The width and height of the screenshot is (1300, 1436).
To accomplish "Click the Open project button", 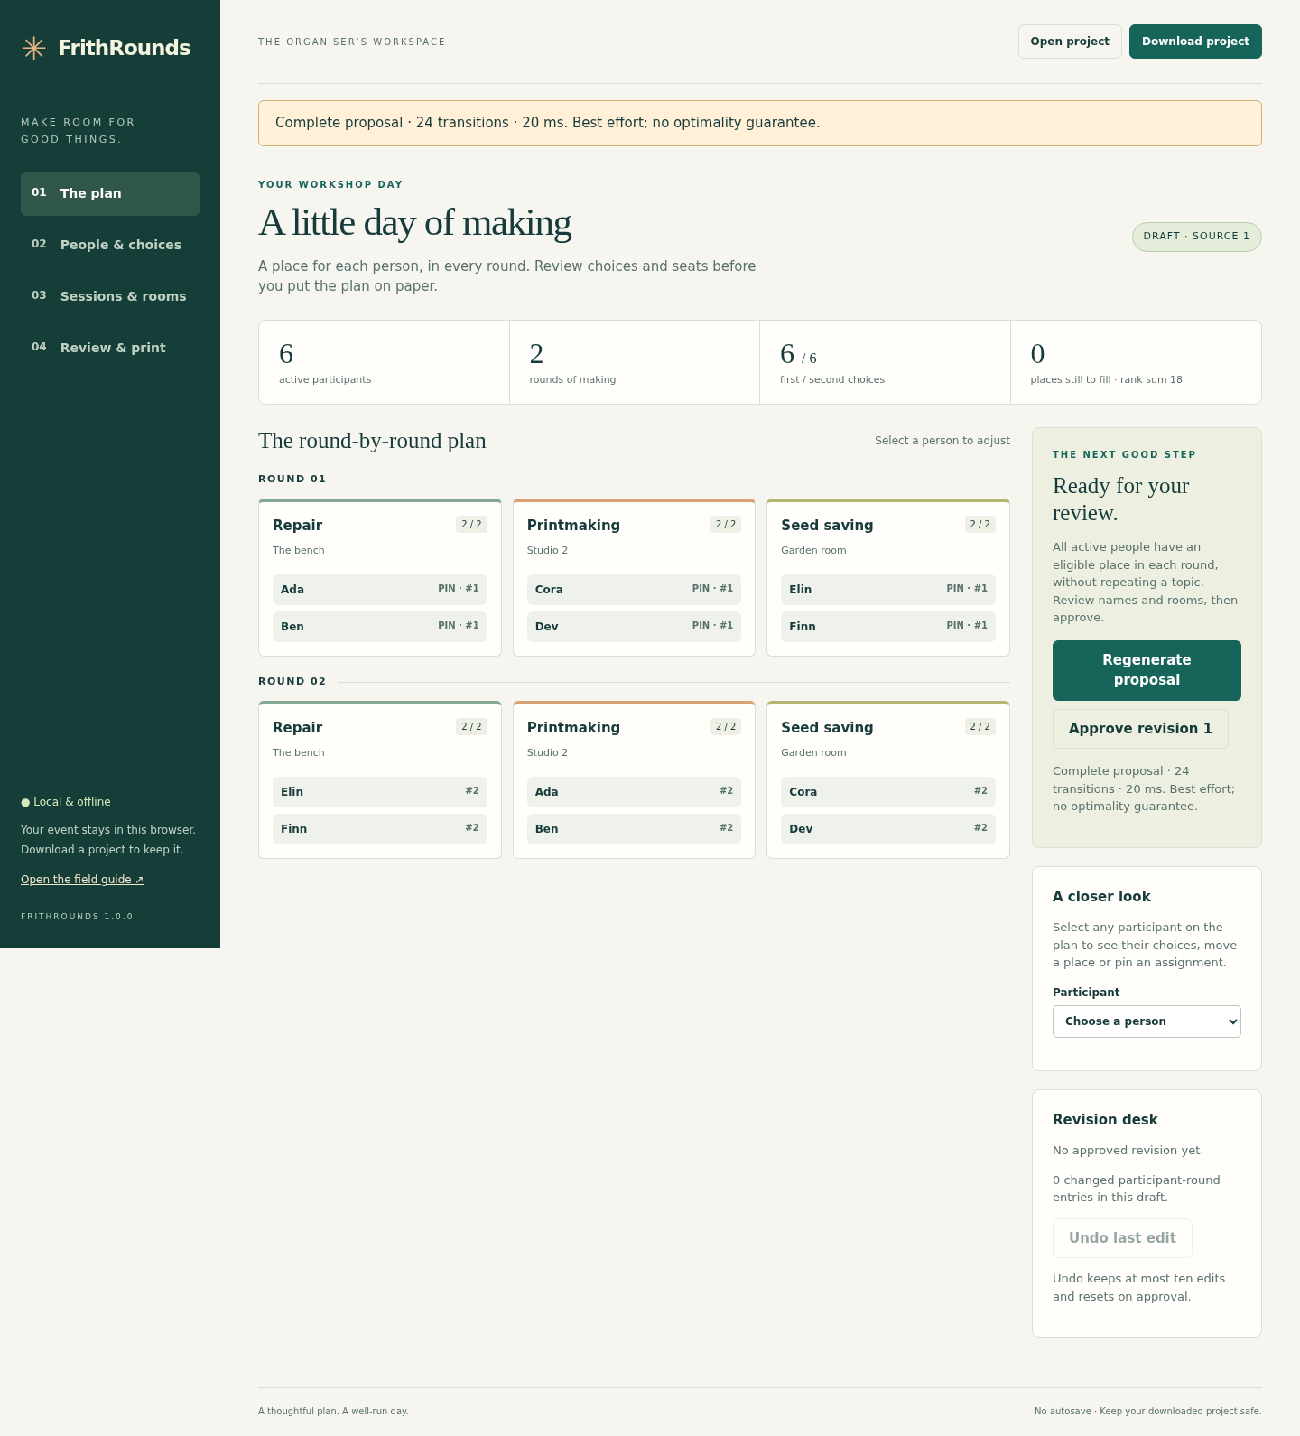I will (1070, 42).
